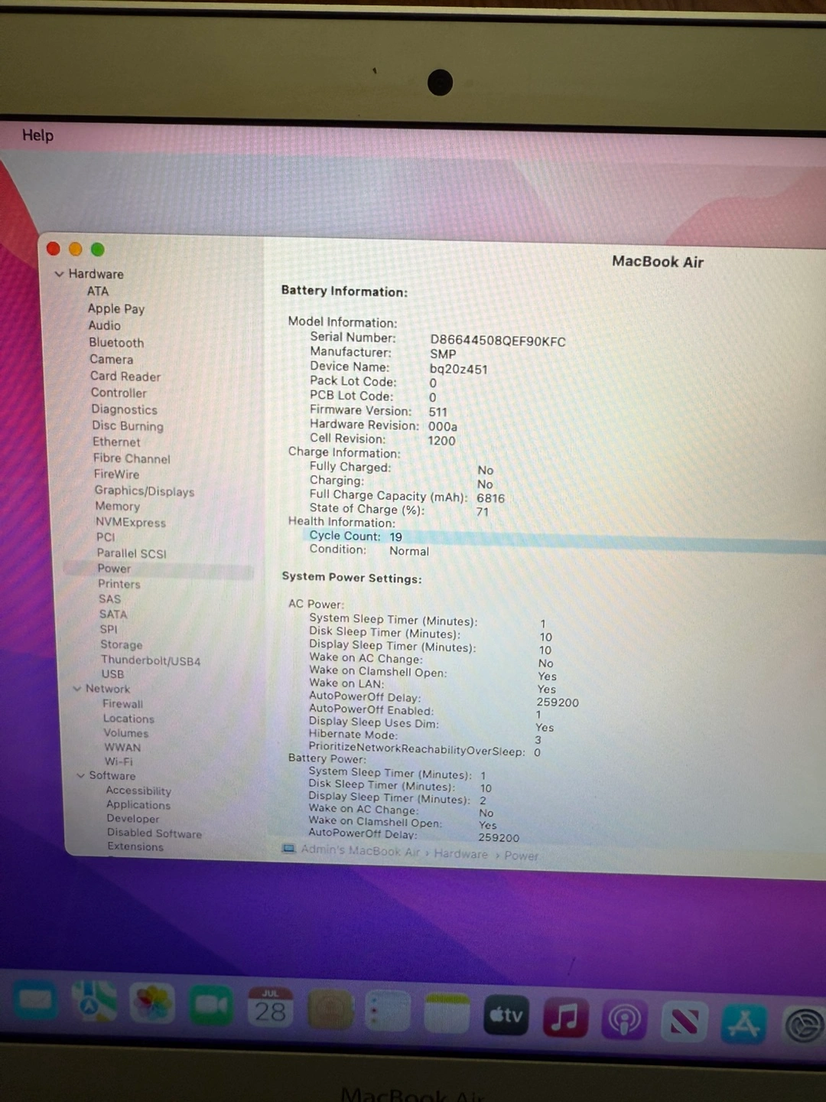Launch Photos from the Dock
826x1102 pixels.
pyautogui.click(x=152, y=1003)
